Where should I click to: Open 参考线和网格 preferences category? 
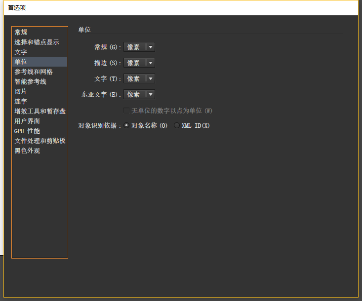click(40, 72)
